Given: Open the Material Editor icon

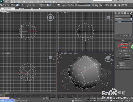Looking at the screenshot, I should click(x=115, y=5).
